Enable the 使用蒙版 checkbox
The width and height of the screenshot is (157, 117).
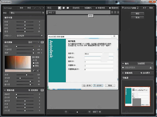coord(30,90)
